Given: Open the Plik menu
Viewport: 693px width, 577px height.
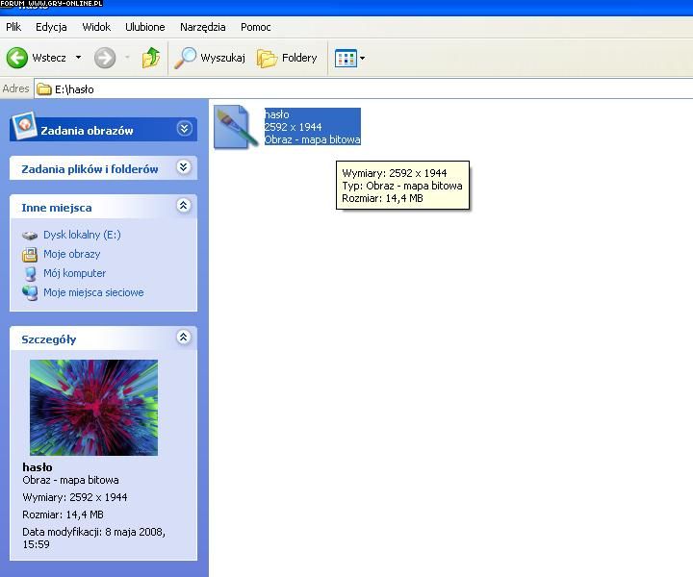Looking at the screenshot, I should click(x=13, y=27).
